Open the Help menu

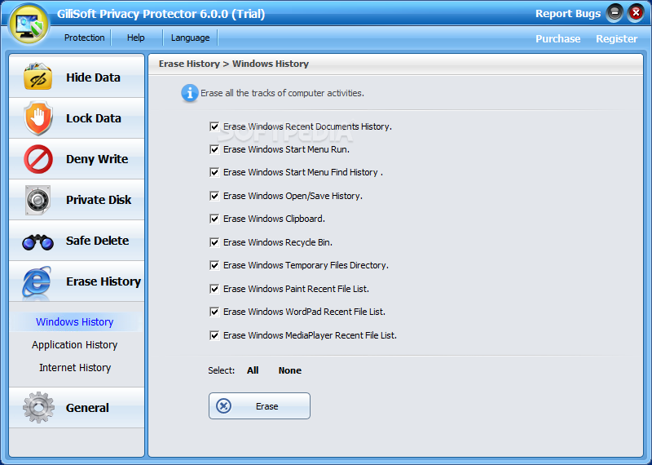coord(136,38)
